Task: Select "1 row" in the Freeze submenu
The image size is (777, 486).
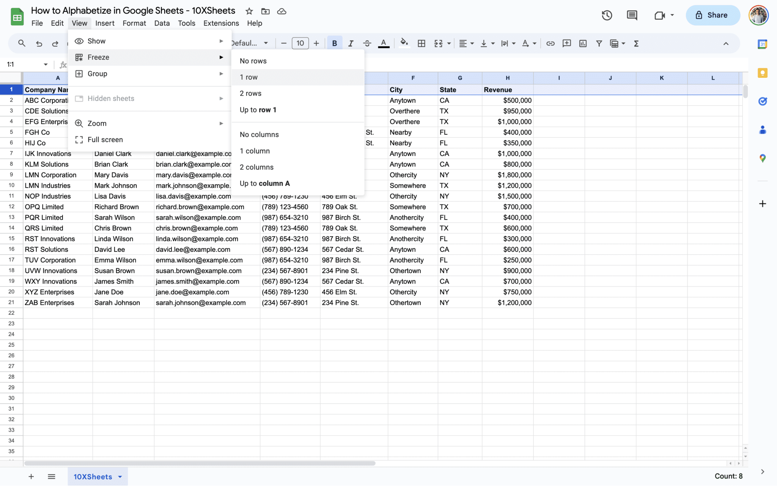Action: [x=249, y=77]
